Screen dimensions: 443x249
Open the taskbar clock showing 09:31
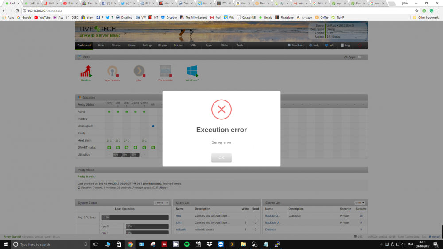click(422, 245)
